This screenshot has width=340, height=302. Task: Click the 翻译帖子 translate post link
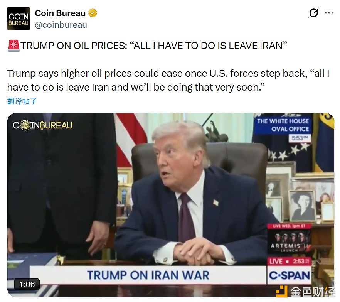pos(22,101)
